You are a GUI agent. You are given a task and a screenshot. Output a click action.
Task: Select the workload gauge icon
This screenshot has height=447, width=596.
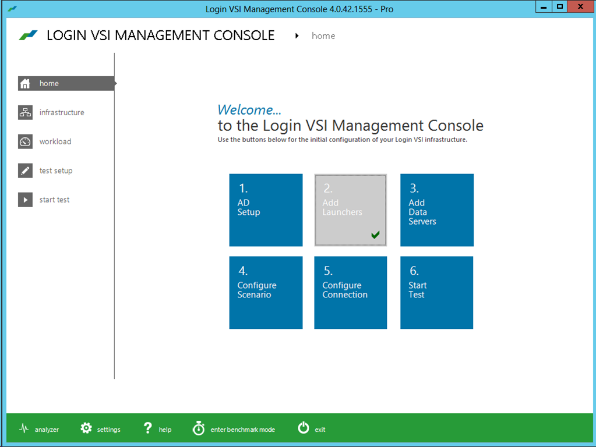[x=25, y=141]
